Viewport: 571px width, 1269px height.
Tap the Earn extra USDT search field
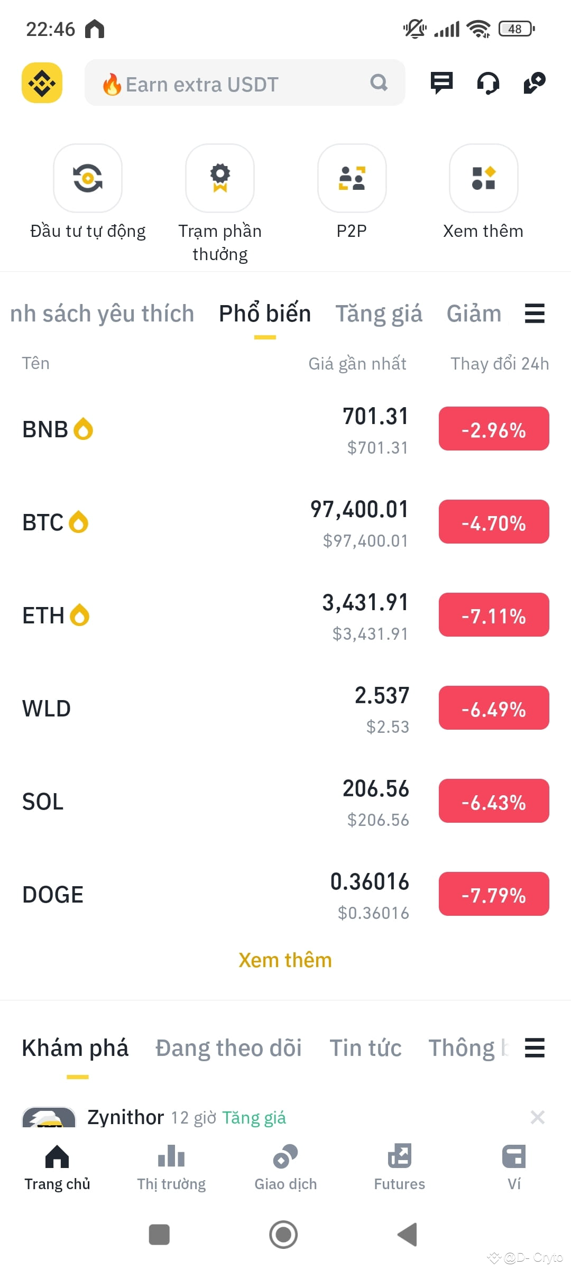245,83
